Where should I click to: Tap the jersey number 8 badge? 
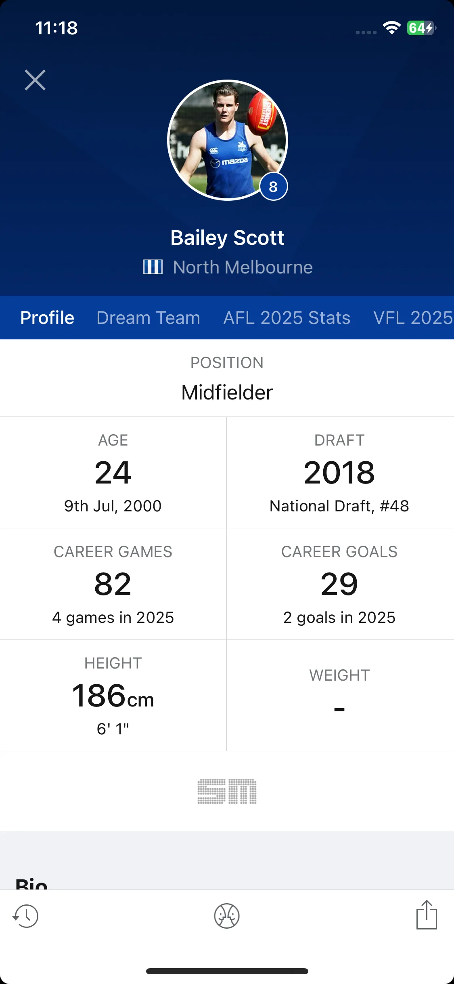(x=273, y=187)
